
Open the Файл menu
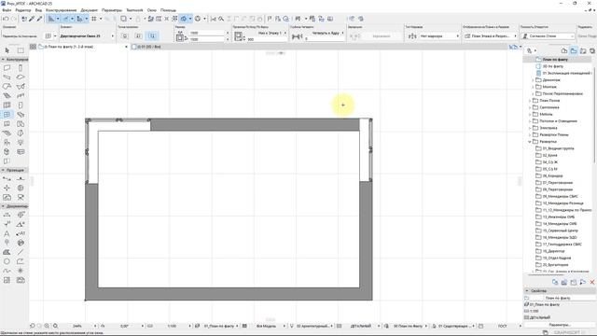pos(7,10)
